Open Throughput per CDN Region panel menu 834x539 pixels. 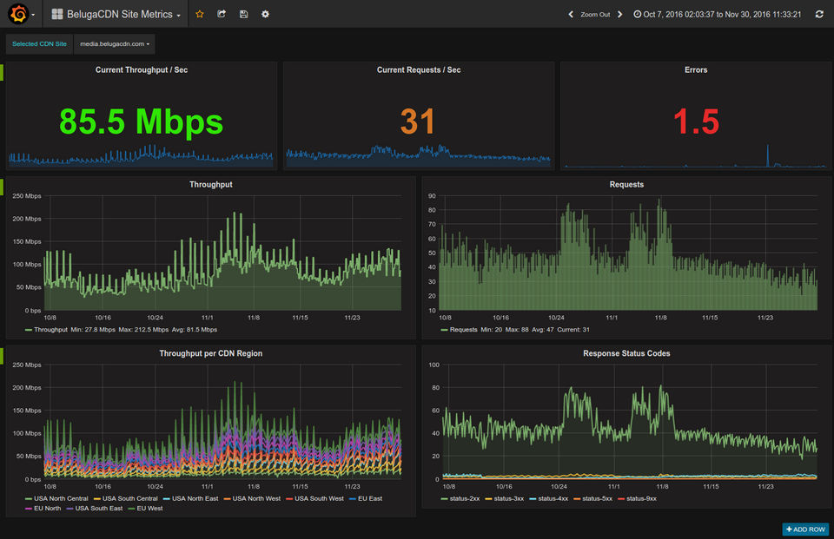coord(210,353)
